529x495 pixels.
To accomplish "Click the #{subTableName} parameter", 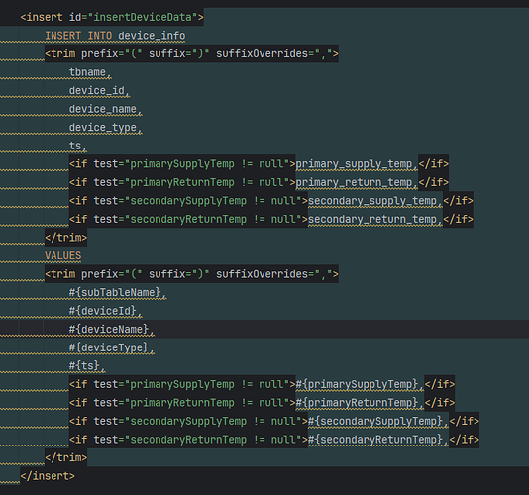I will point(118,292).
